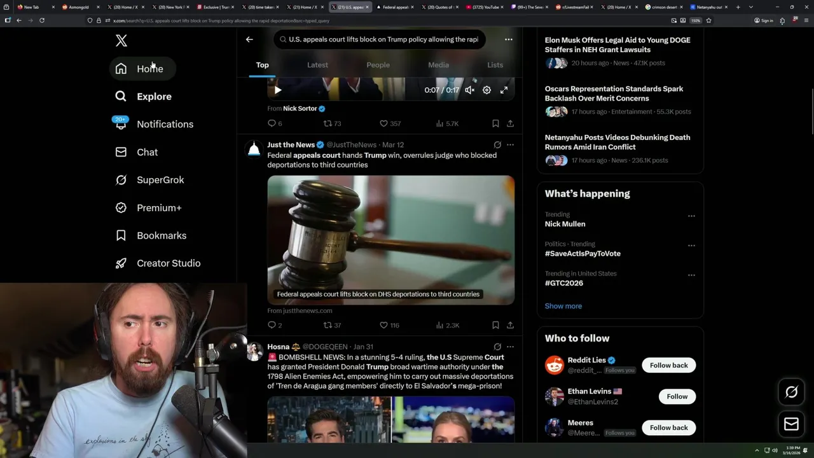This screenshot has height=458, width=814.
Task: View 2.3K views analytics
Action: (x=447, y=325)
